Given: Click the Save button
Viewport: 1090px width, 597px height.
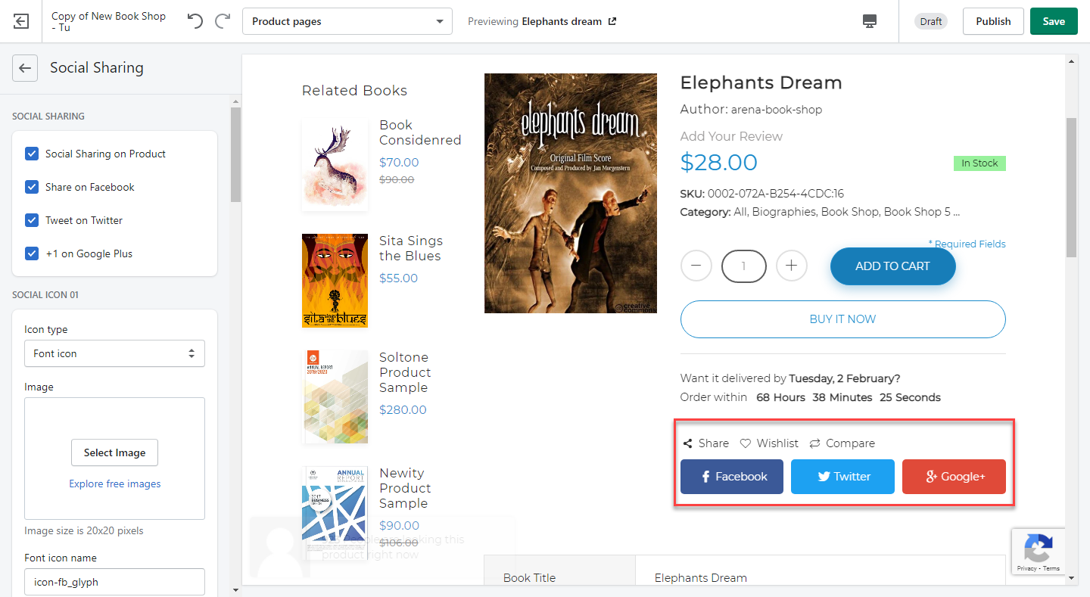Looking at the screenshot, I should click(x=1054, y=21).
